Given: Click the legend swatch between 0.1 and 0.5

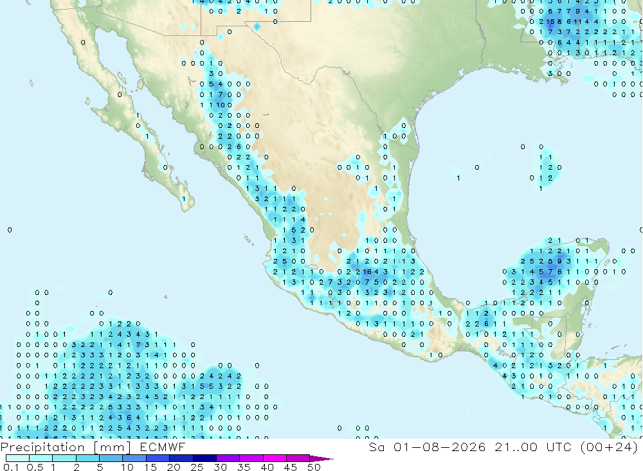Looking at the screenshot, I should coord(17,458).
